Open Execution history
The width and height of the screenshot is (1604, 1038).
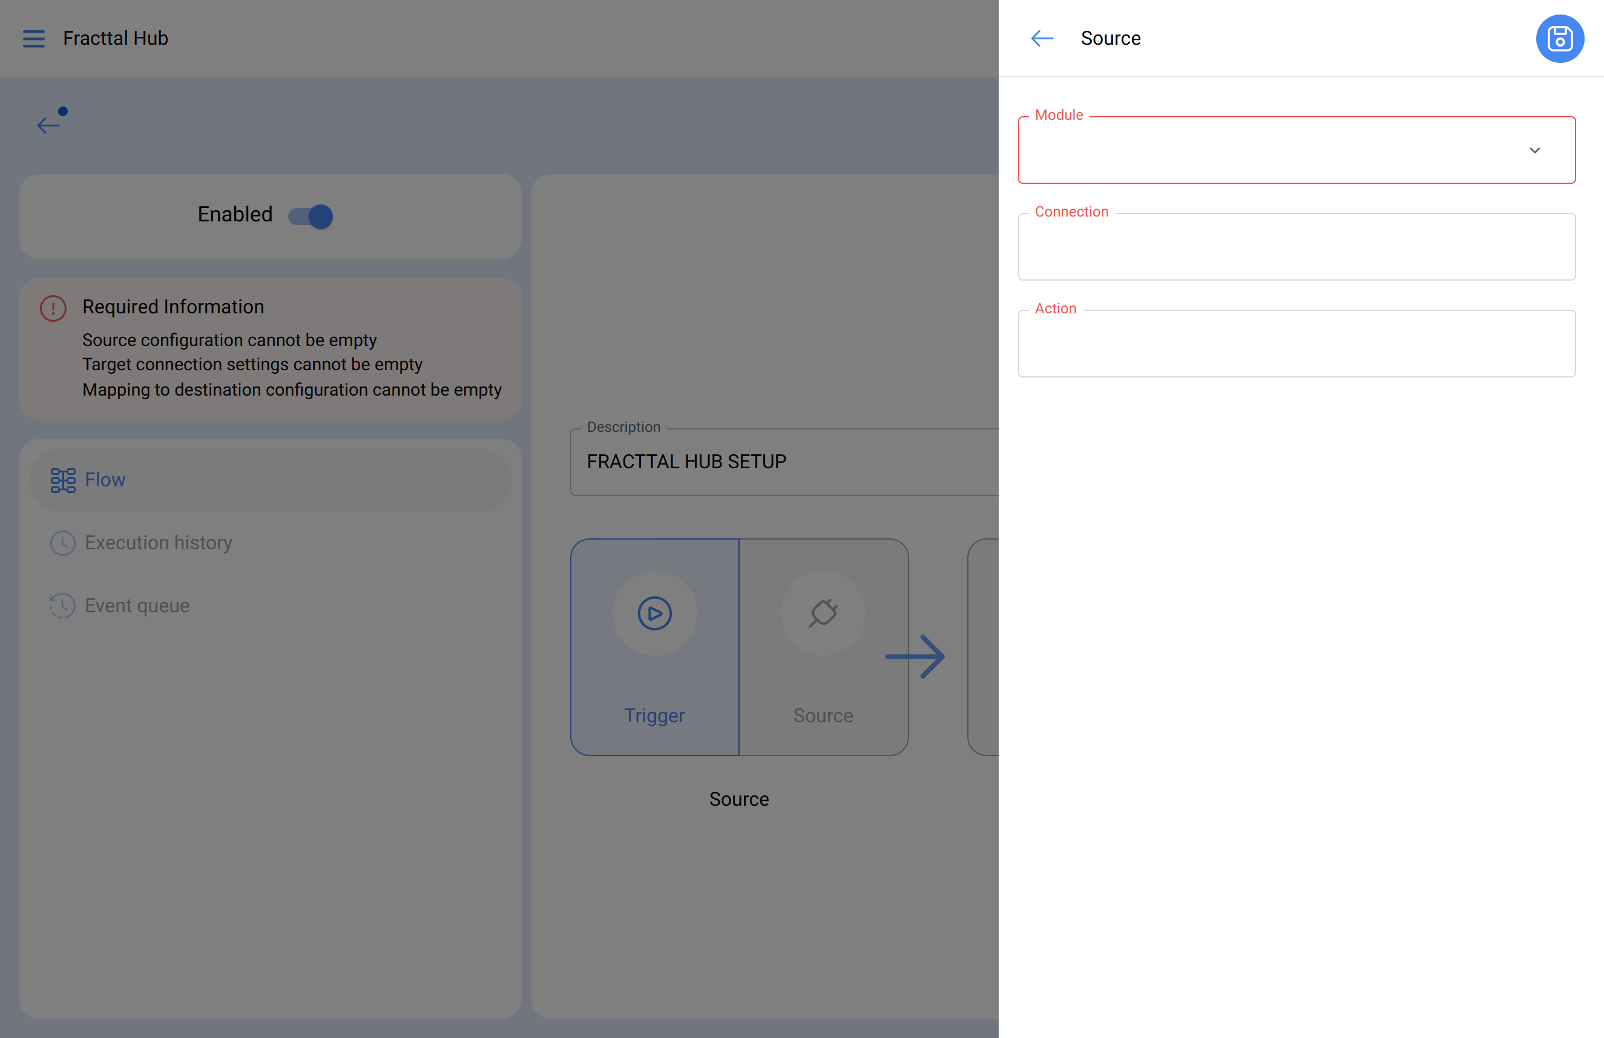point(158,542)
